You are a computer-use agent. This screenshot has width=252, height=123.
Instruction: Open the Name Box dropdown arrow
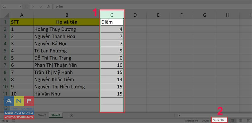click(x=20, y=7)
